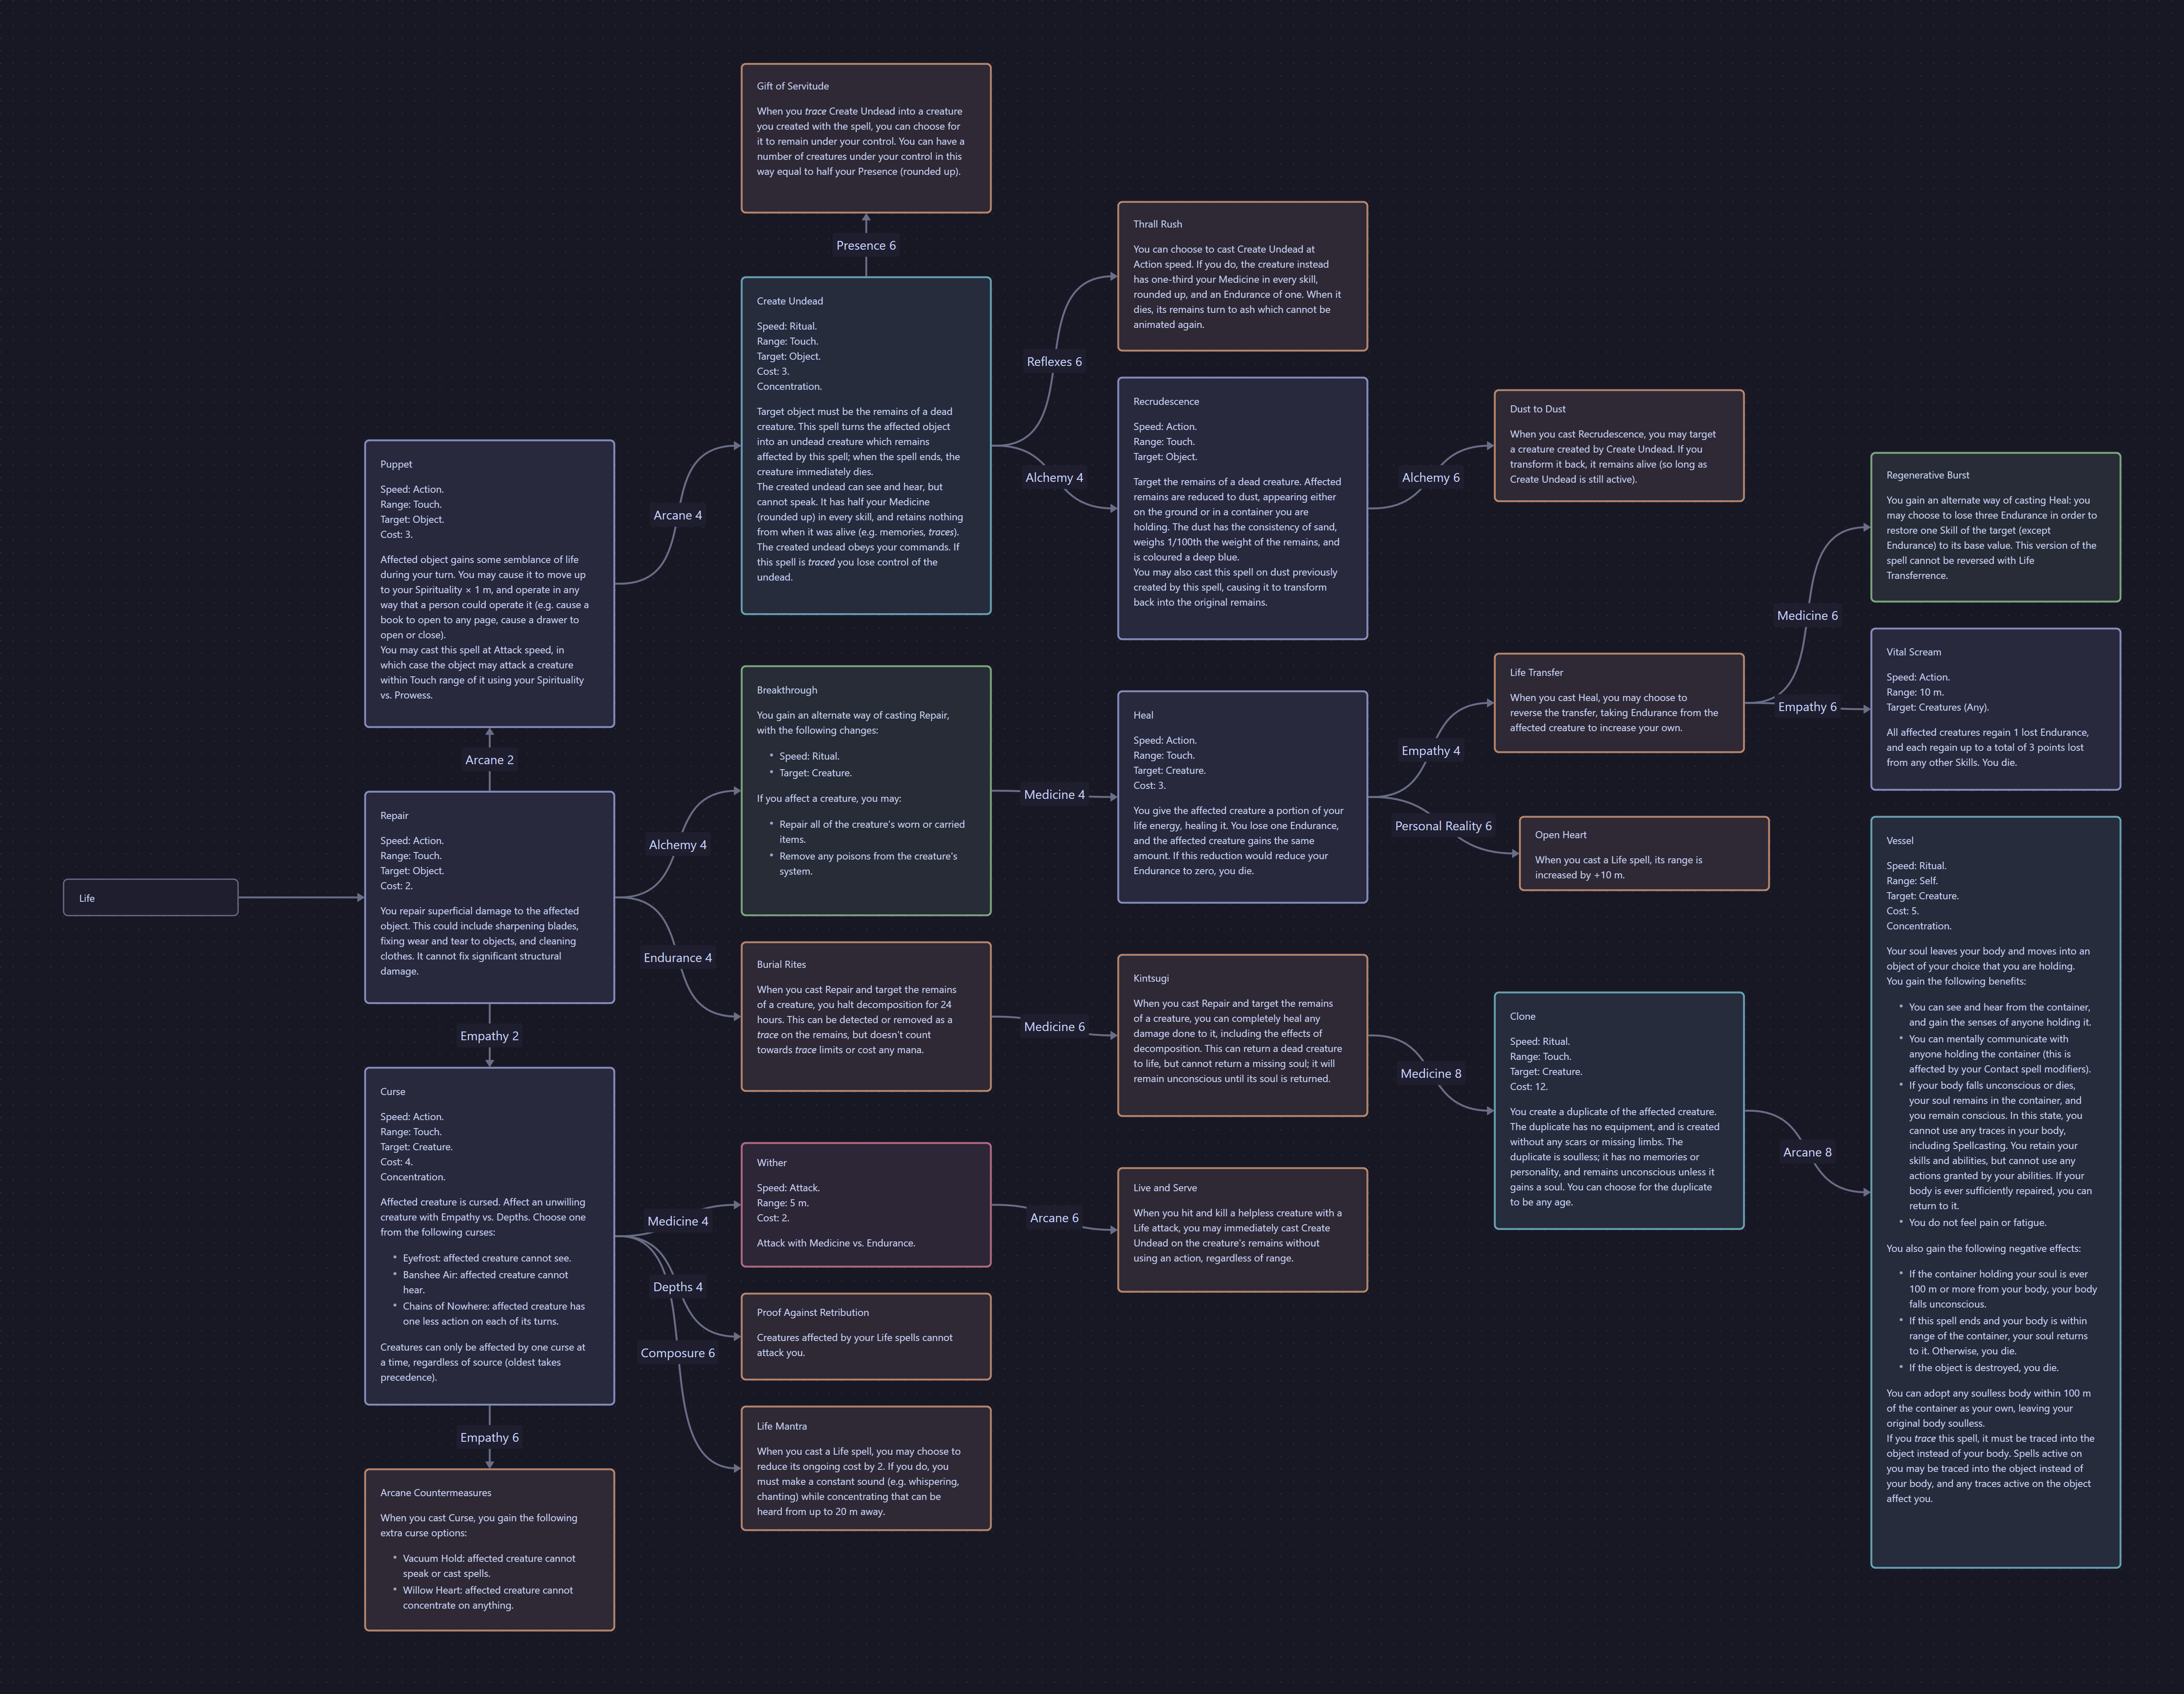Select the Regenerative Burst card

[x=1994, y=527]
